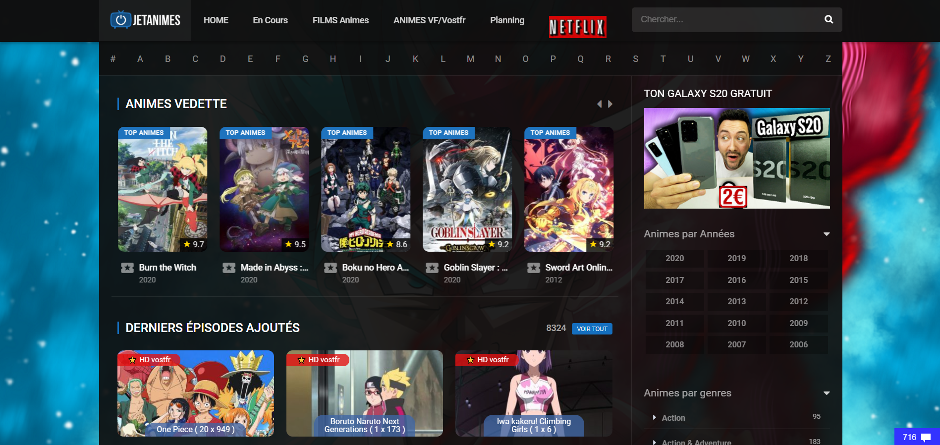Browse animes starting with letter P

coord(553,59)
